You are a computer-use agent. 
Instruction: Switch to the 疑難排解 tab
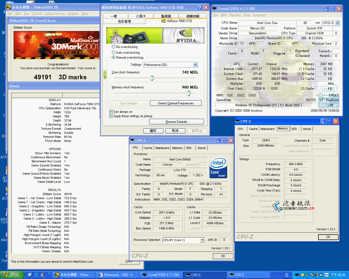pos(193,16)
